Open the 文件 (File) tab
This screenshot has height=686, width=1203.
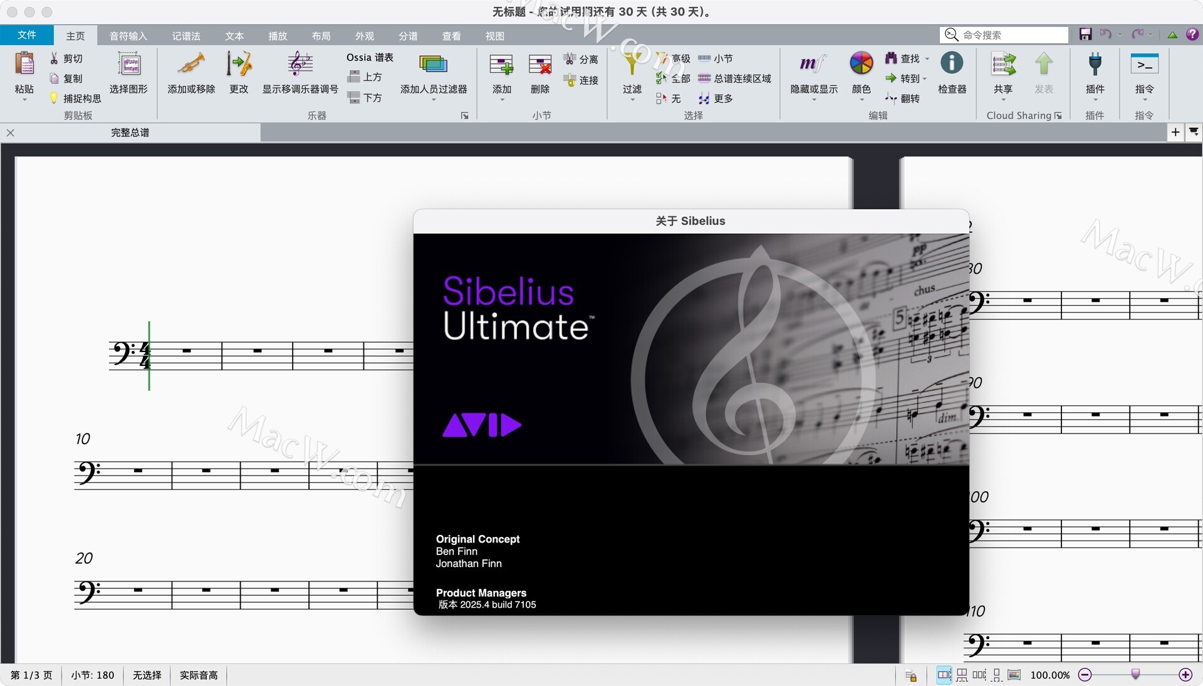pyautogui.click(x=26, y=35)
